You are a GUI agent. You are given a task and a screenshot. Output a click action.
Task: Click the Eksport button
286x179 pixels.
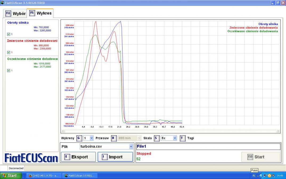tap(78, 157)
